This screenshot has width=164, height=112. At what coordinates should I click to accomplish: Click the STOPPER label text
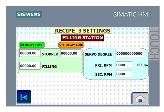pos(50,54)
